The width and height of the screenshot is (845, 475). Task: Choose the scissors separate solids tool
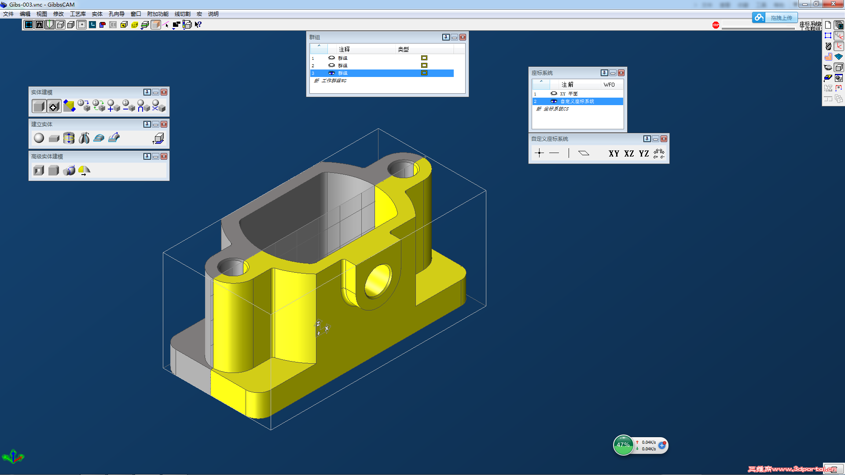[x=158, y=106]
